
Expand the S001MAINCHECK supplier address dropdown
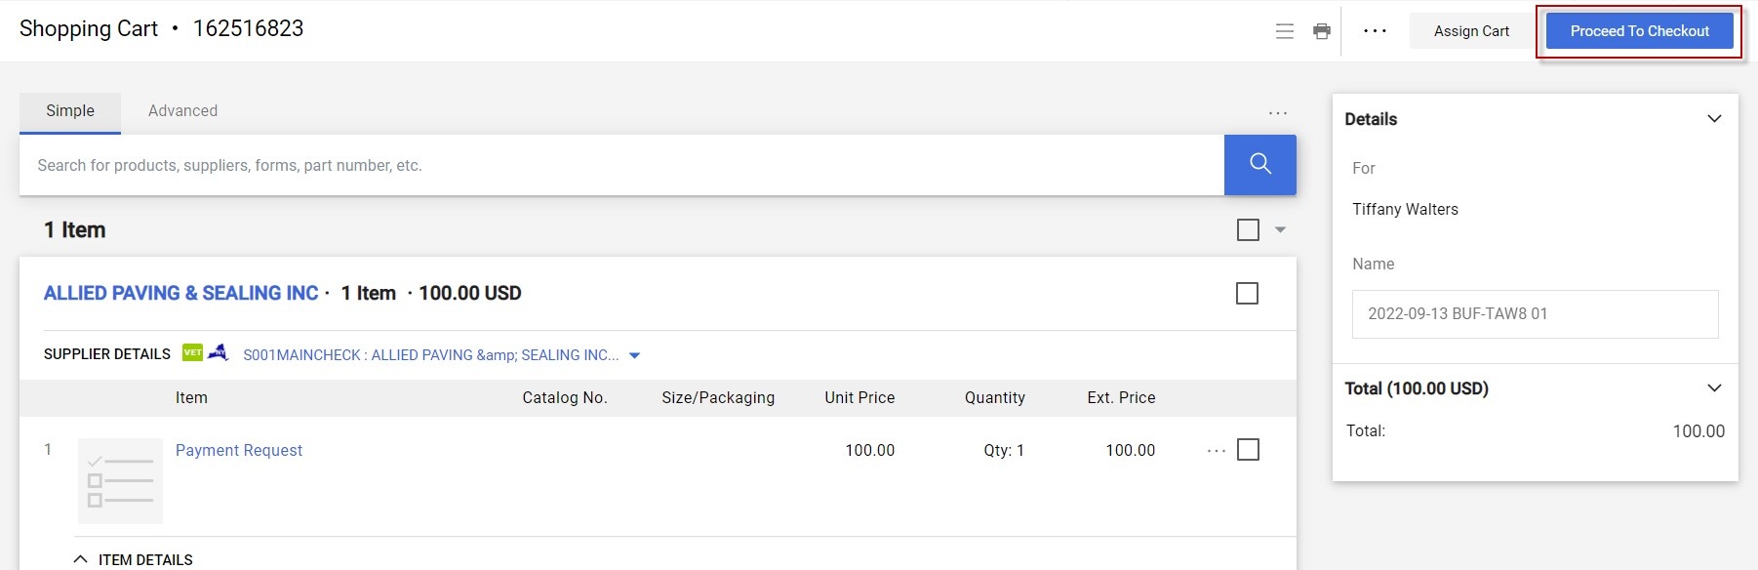pyautogui.click(x=635, y=355)
